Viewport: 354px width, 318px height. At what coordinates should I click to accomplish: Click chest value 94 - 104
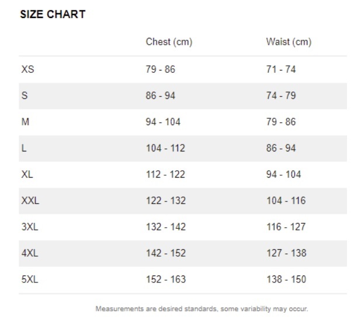coord(163,122)
